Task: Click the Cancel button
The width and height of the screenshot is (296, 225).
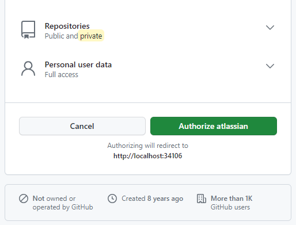Action: [x=82, y=126]
